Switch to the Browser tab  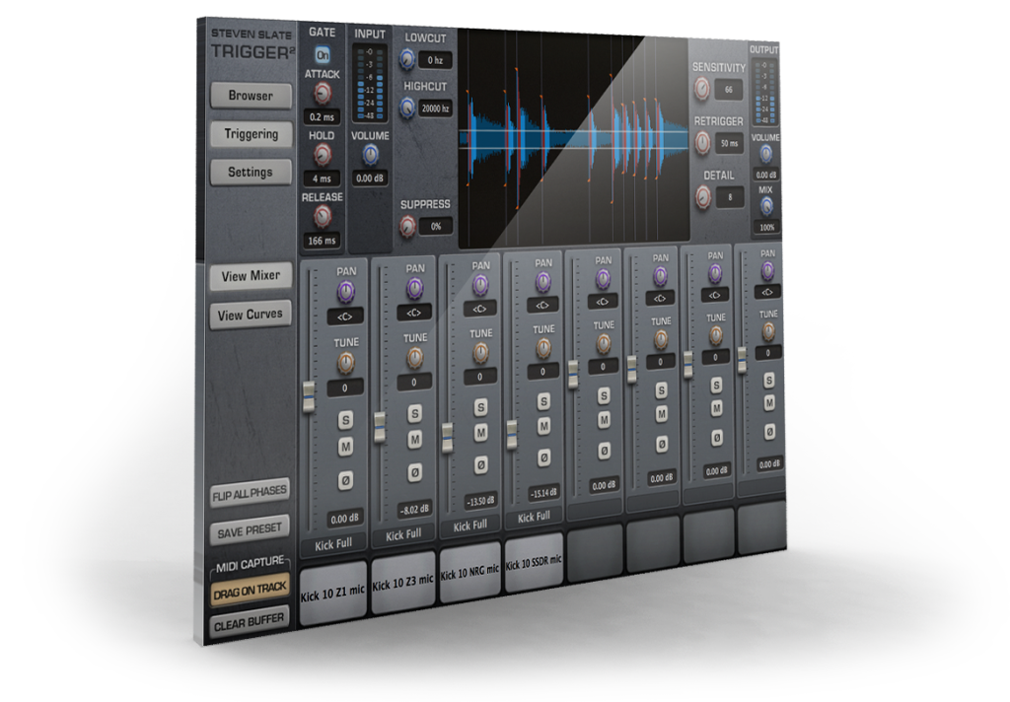click(x=250, y=96)
